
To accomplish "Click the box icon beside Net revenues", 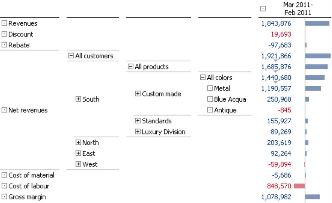I will point(4,110).
